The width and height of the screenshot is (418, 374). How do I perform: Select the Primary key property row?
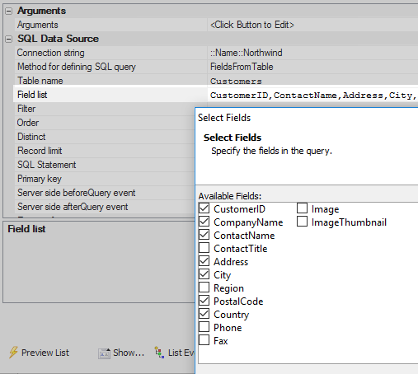point(105,179)
